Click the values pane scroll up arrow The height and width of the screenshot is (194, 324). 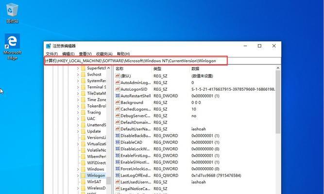click(x=278, y=68)
